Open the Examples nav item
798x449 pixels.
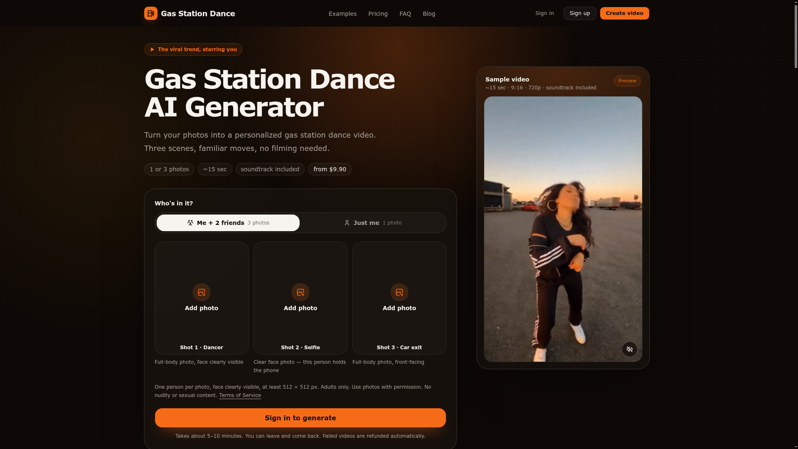pyautogui.click(x=342, y=14)
